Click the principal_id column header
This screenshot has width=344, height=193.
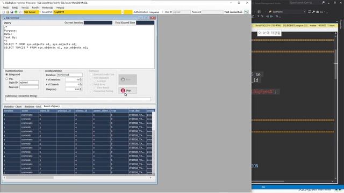coord(66,111)
